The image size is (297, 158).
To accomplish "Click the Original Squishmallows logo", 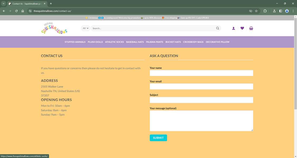I will tap(54, 28).
